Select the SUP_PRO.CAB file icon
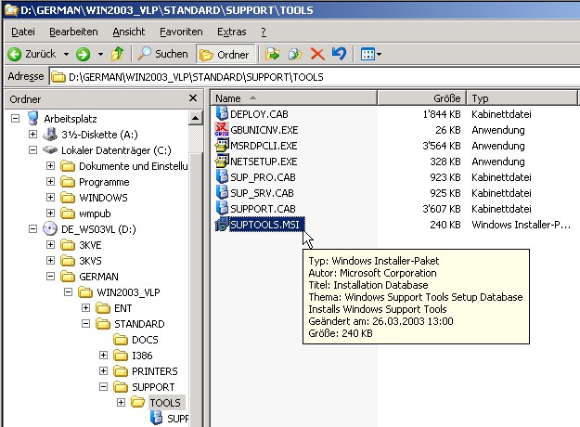580x427 pixels. tap(222, 177)
